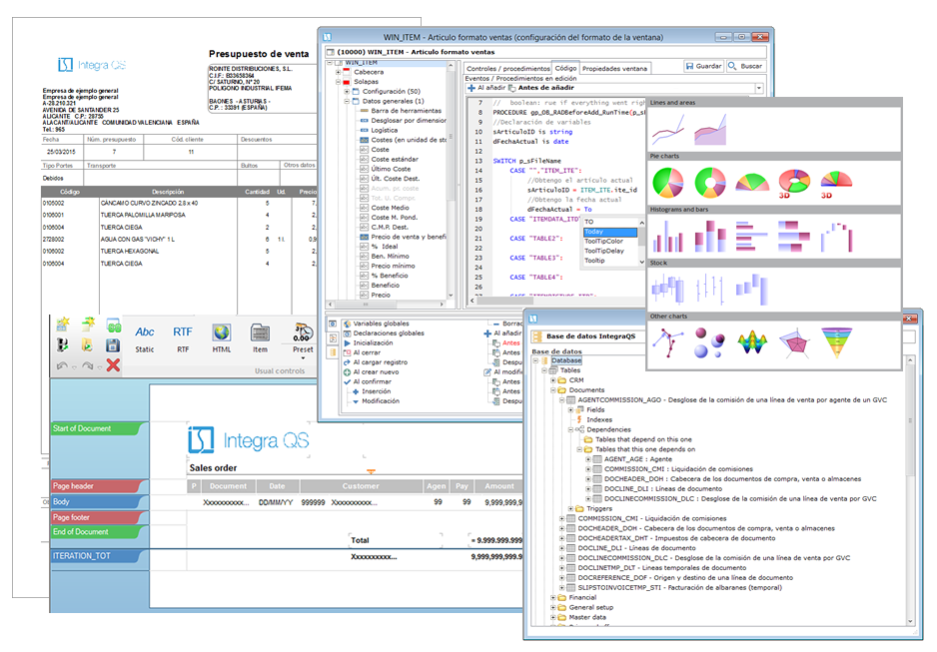This screenshot has height=652, width=937.
Task: Select the scatter line chart in Other charts
Action: pos(668,342)
